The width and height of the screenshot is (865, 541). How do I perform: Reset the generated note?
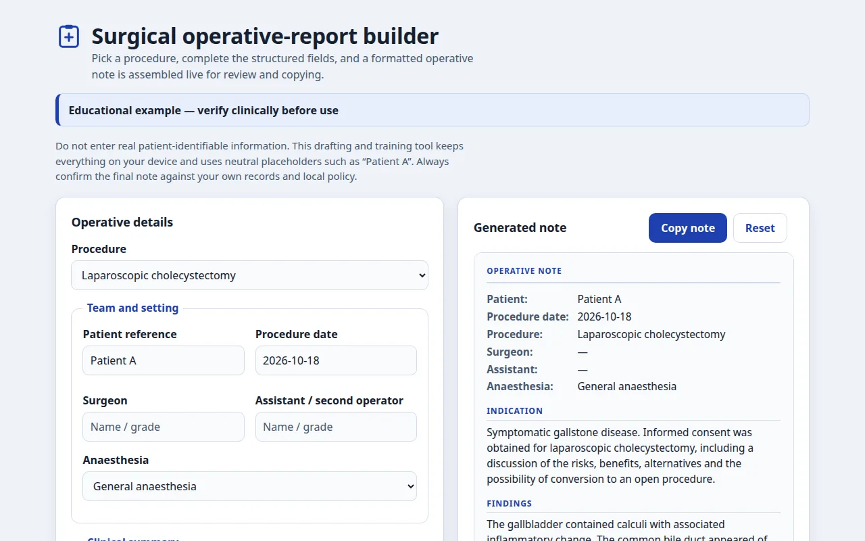click(x=760, y=228)
